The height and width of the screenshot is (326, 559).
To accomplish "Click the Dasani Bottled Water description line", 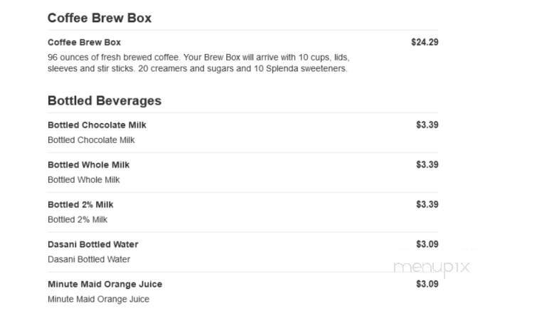I will [x=89, y=260].
